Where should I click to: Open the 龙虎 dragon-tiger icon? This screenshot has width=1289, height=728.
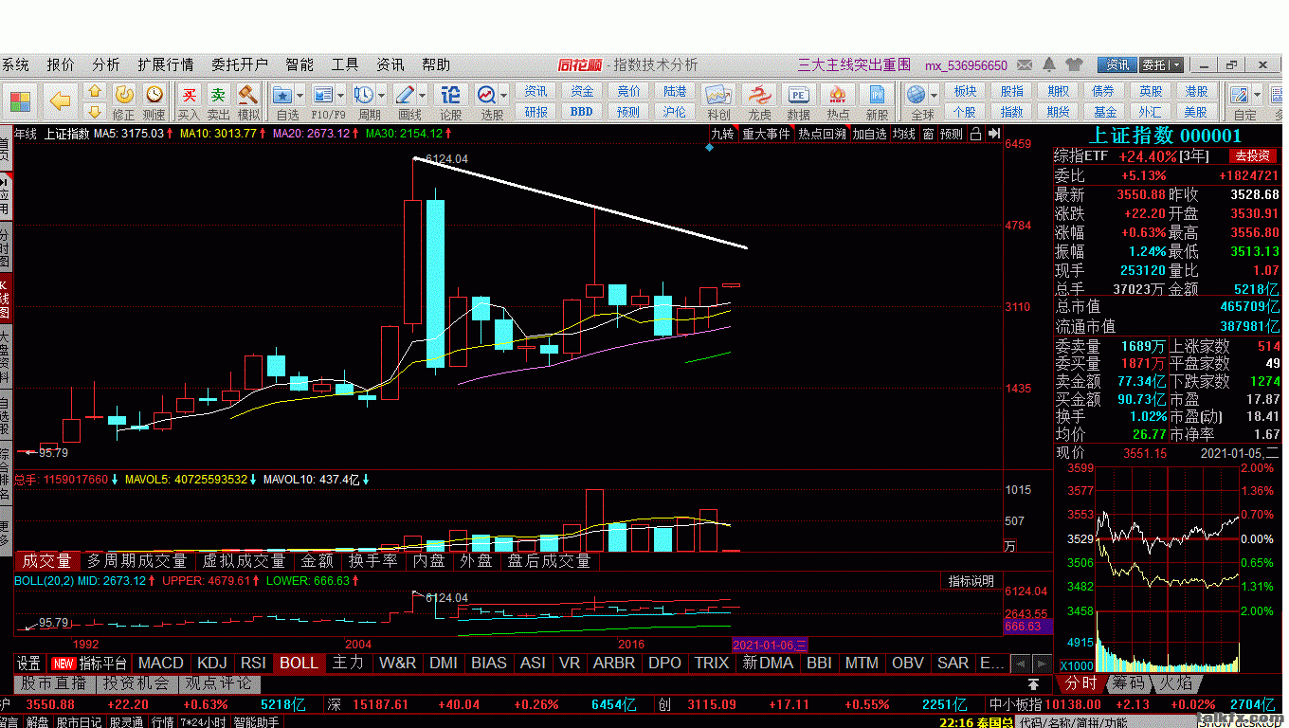(x=759, y=100)
